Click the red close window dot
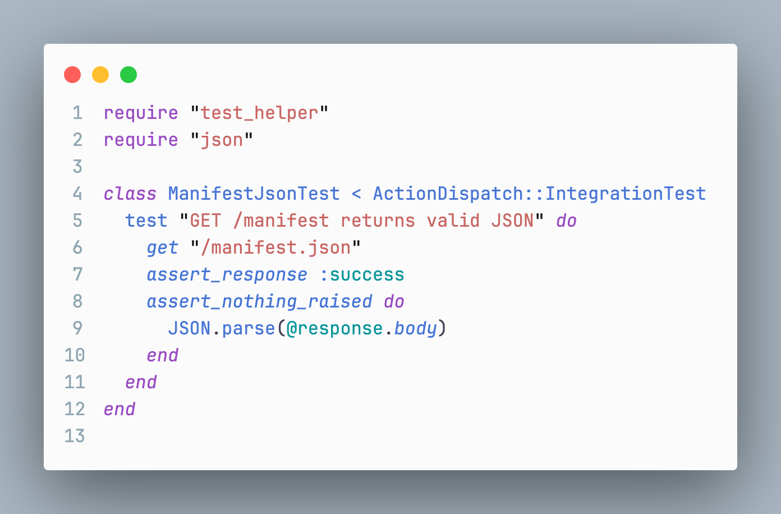 pos(72,75)
